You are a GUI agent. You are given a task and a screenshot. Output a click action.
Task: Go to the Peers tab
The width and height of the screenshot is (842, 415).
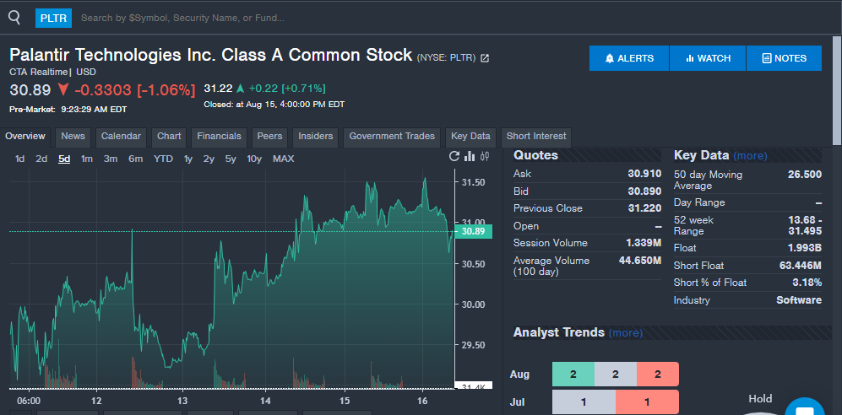269,136
